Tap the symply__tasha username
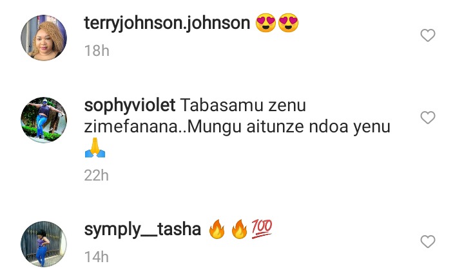Image resolution: width=464 pixels, height=275 pixels. tap(142, 229)
